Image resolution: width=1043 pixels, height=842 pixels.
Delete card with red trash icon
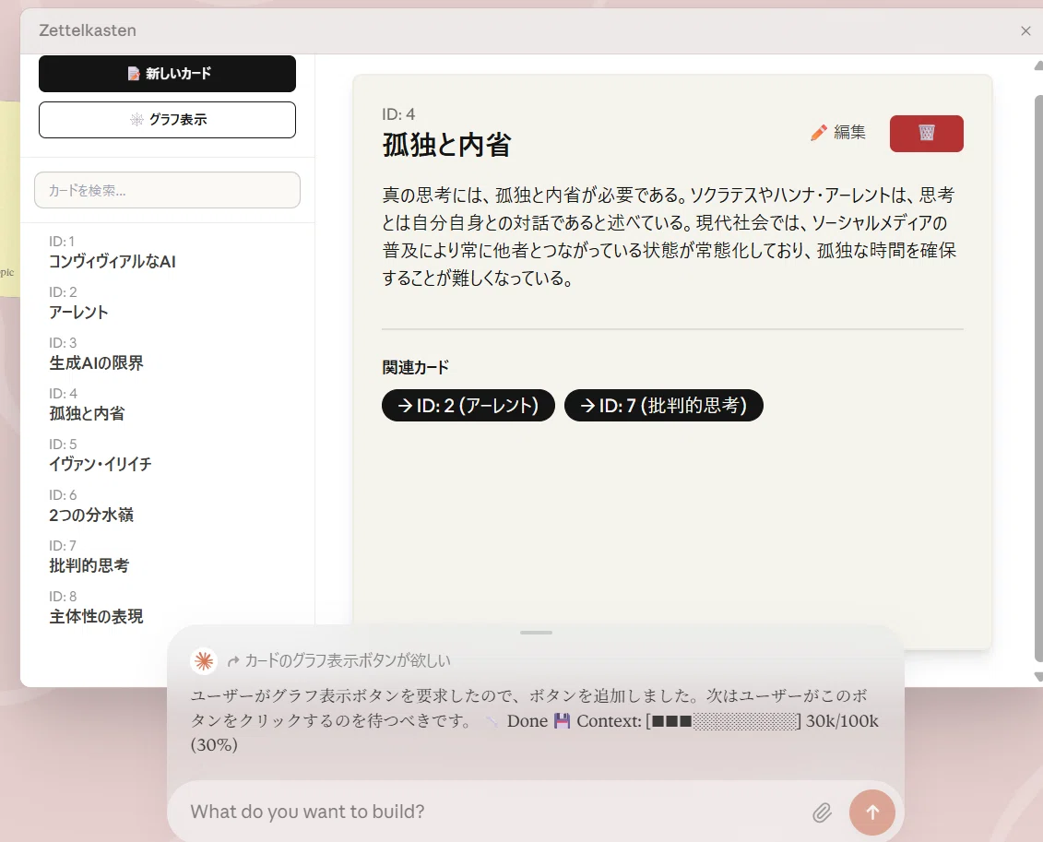[x=927, y=133]
